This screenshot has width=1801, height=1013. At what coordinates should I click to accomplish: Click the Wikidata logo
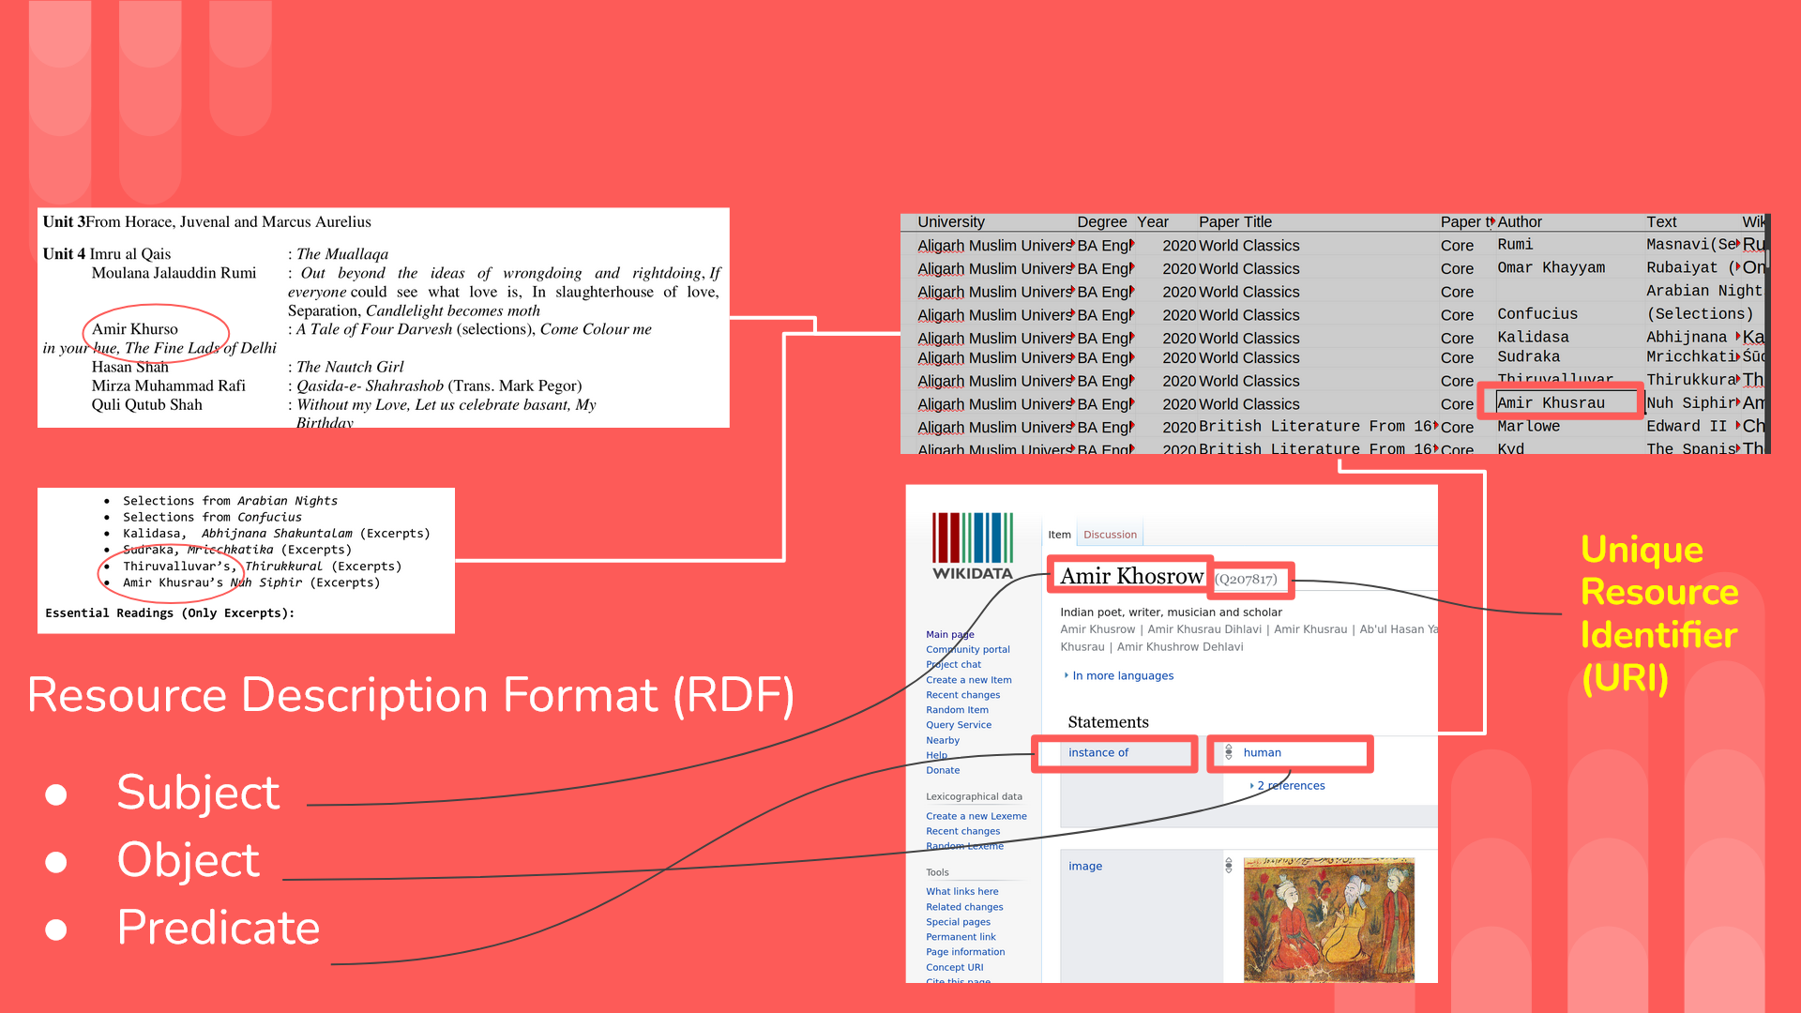click(972, 547)
